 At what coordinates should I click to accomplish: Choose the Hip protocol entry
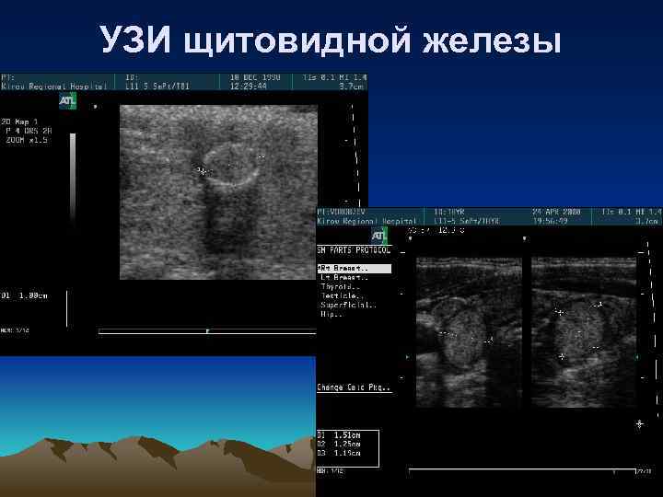pos(331,315)
